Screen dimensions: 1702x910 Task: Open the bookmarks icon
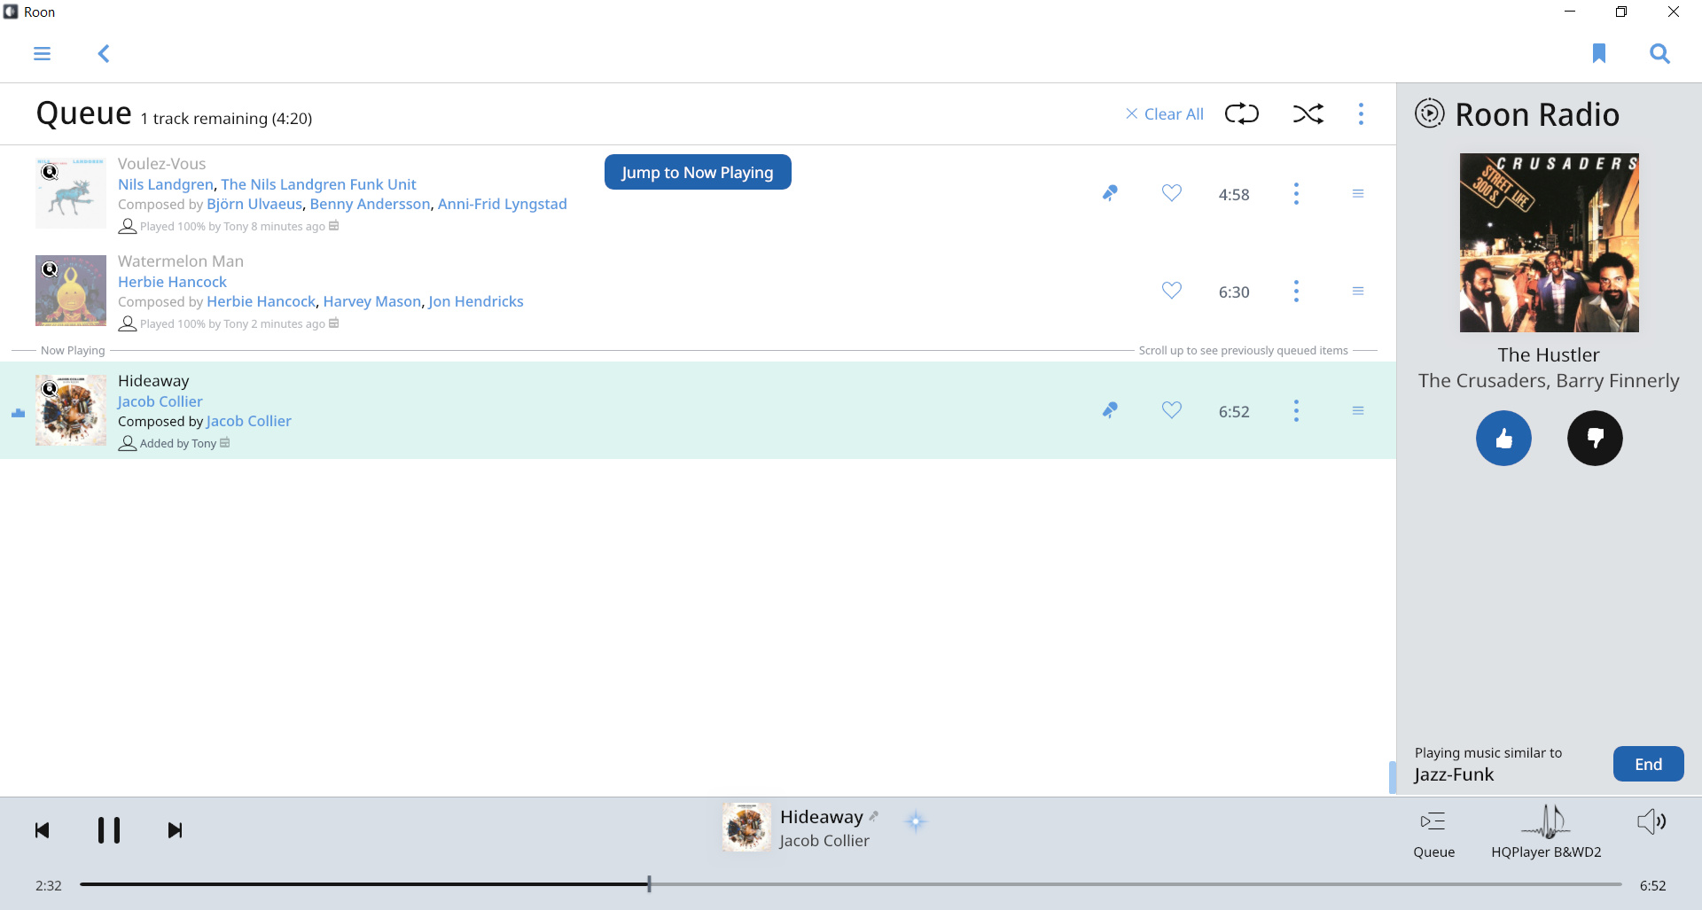coord(1599,54)
